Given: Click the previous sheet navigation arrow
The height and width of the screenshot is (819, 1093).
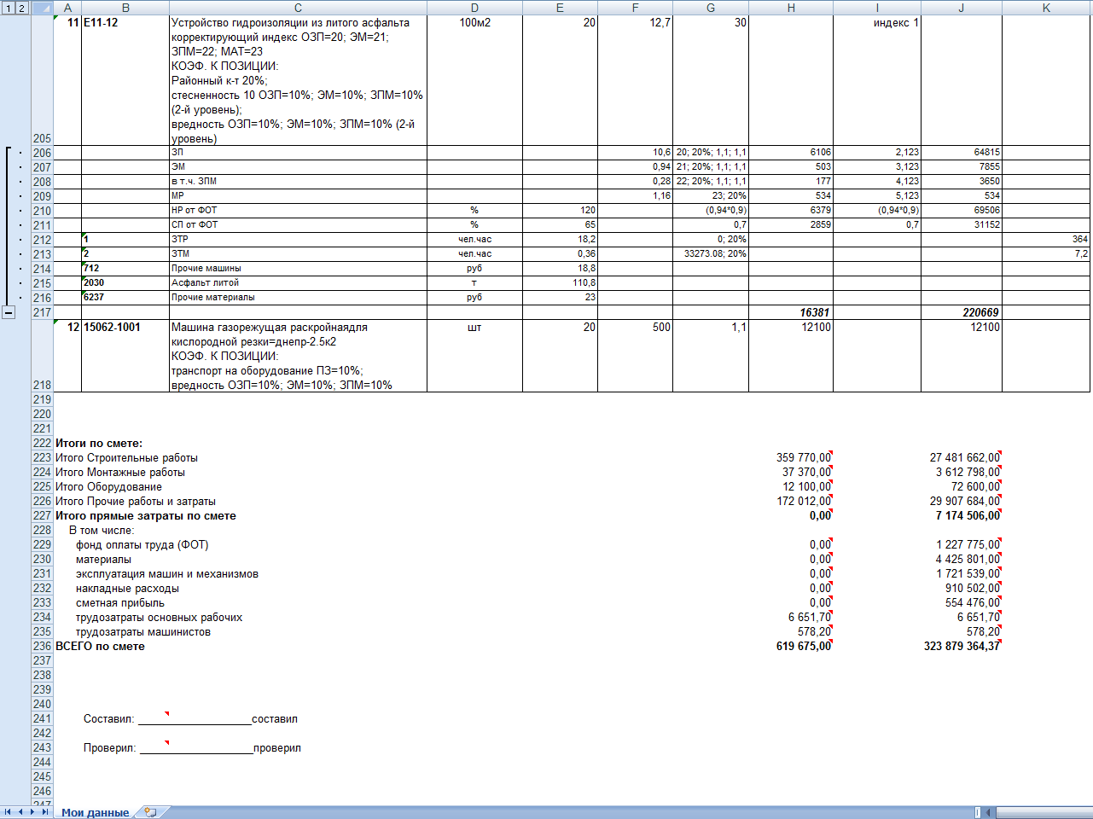Looking at the screenshot, I should 20,812.
